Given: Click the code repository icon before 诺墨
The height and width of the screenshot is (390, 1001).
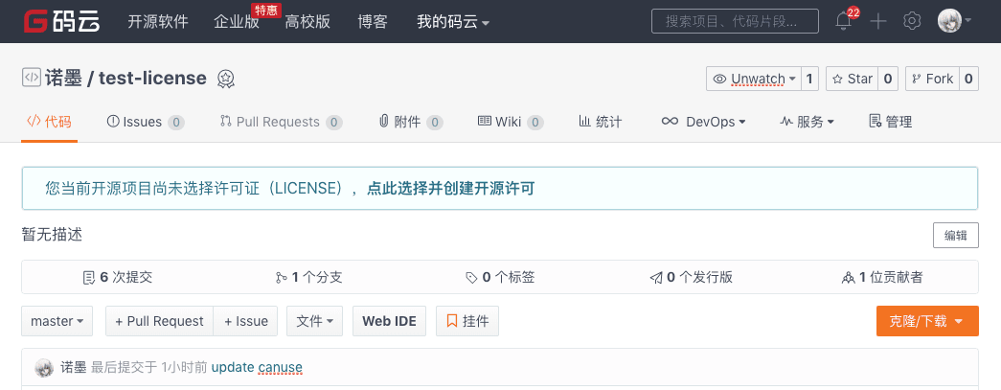Looking at the screenshot, I should [31, 78].
